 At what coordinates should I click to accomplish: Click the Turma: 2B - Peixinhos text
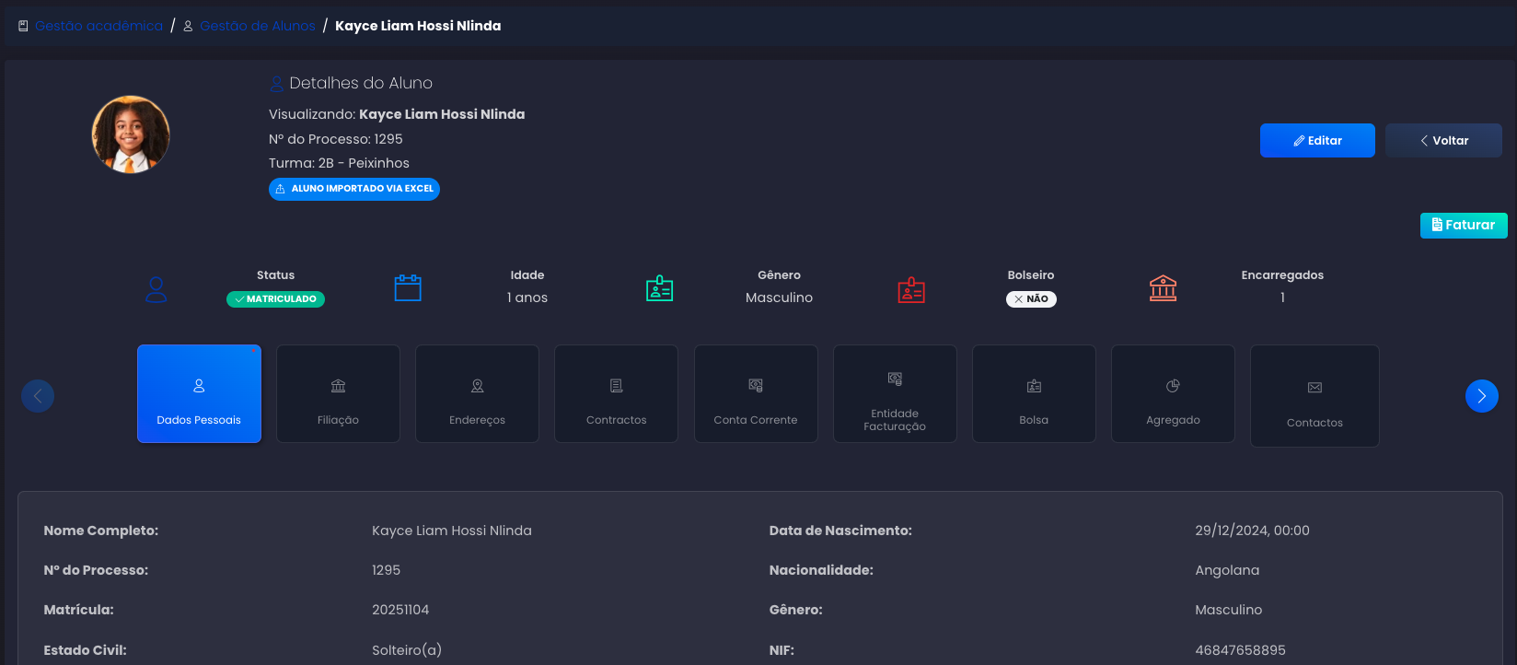pos(339,163)
